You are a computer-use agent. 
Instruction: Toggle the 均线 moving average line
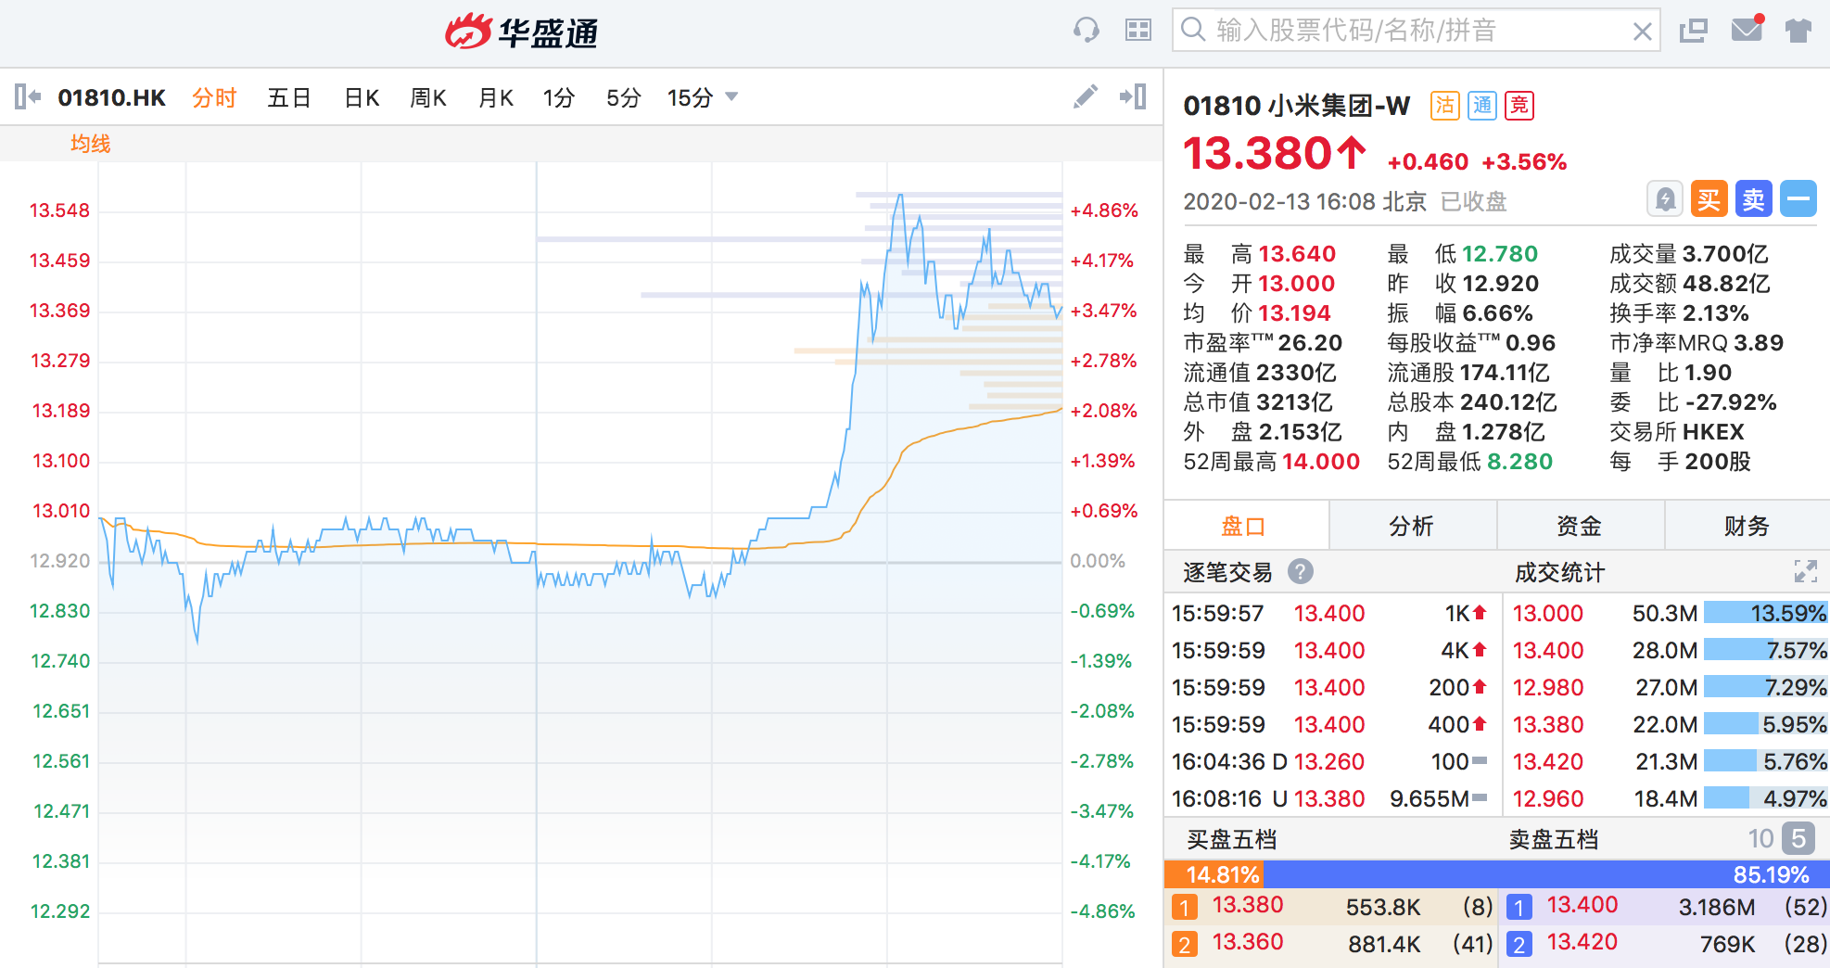click(90, 144)
